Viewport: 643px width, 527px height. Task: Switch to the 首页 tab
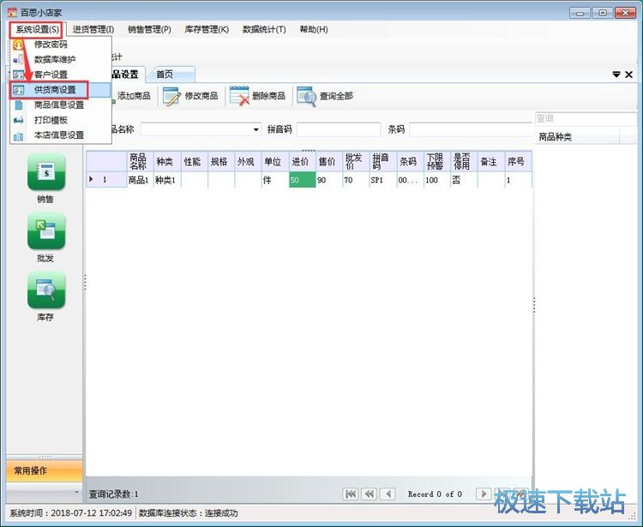click(171, 75)
